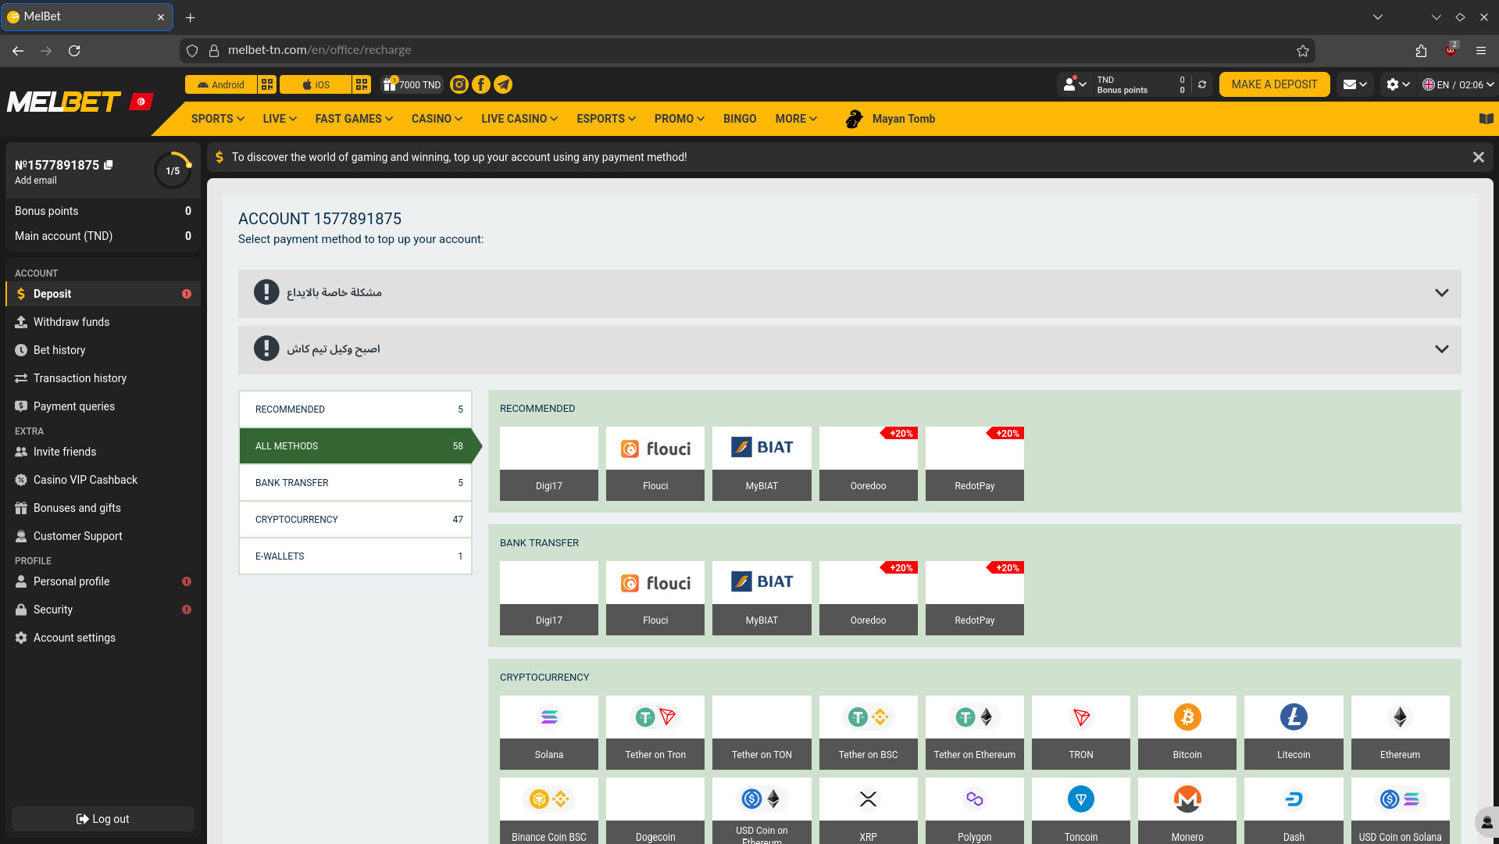Screen dimensions: 1499x844
Task: Open Withdraw funds in sidebar
Action: point(103,322)
